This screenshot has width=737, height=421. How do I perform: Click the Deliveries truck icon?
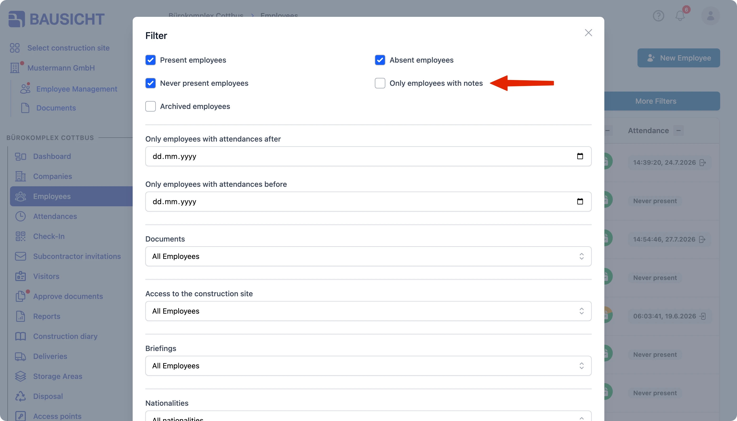coord(21,356)
